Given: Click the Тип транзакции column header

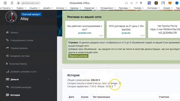Looking at the screenshot, I should pos(101,97).
